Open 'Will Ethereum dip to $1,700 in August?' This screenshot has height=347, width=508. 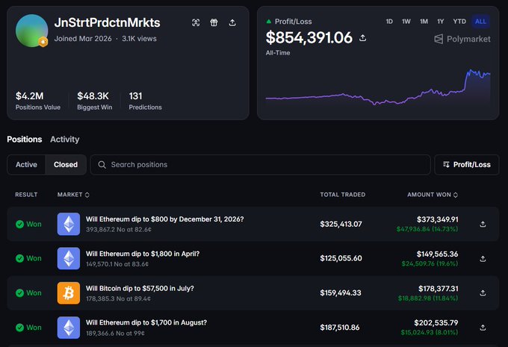click(x=146, y=322)
